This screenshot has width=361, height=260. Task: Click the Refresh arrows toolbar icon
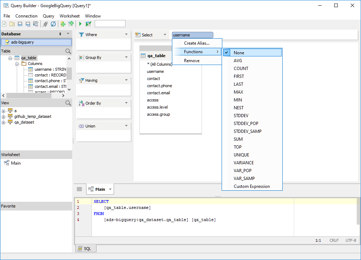53,24
